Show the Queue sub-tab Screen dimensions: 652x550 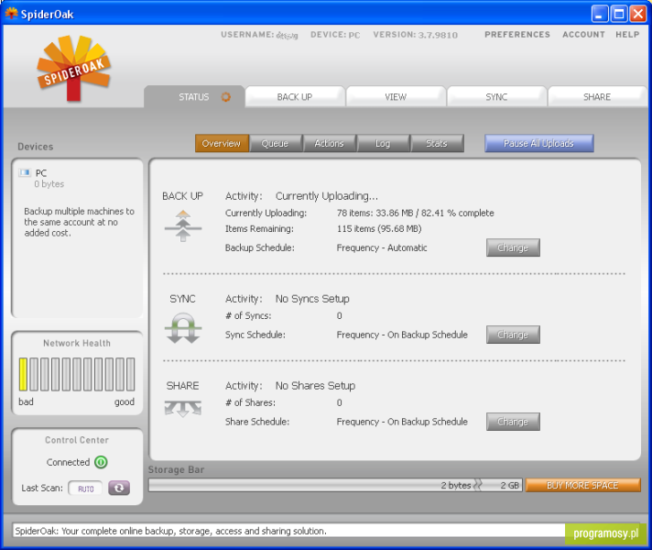click(x=276, y=143)
